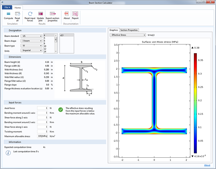Viewport: 216px width, 169px height.
Task: Open the Section Properties tab
Action: [x=129, y=30]
